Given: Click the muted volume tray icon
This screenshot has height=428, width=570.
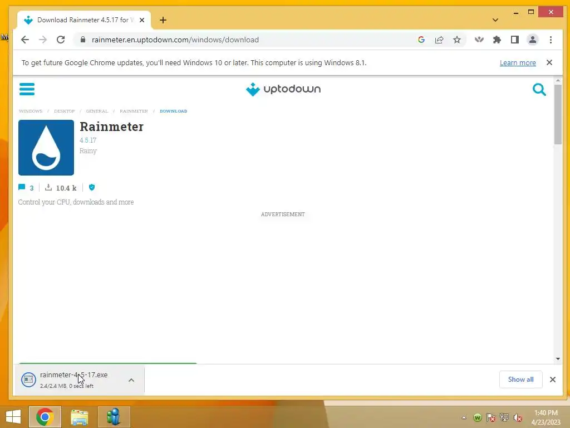Looking at the screenshot, I should click(x=517, y=417).
